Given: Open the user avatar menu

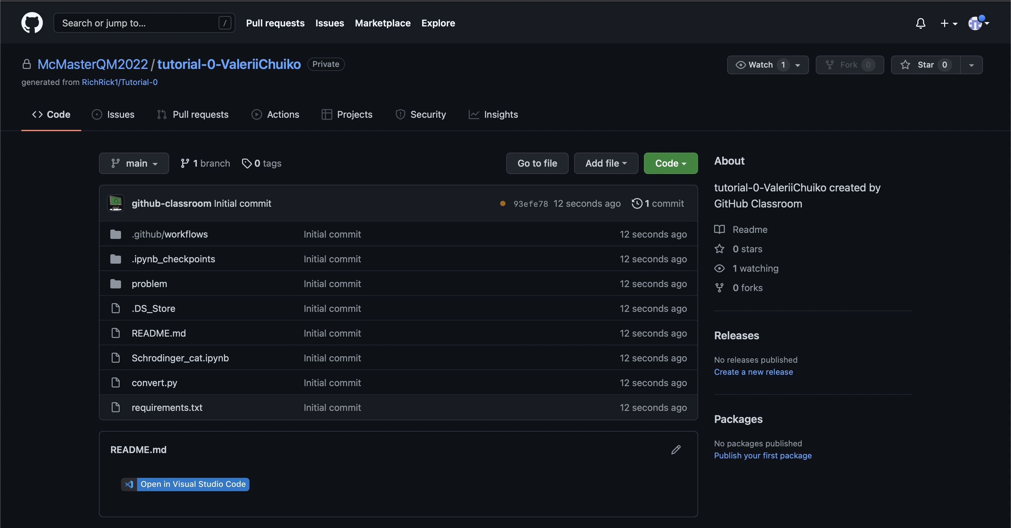Looking at the screenshot, I should point(979,23).
